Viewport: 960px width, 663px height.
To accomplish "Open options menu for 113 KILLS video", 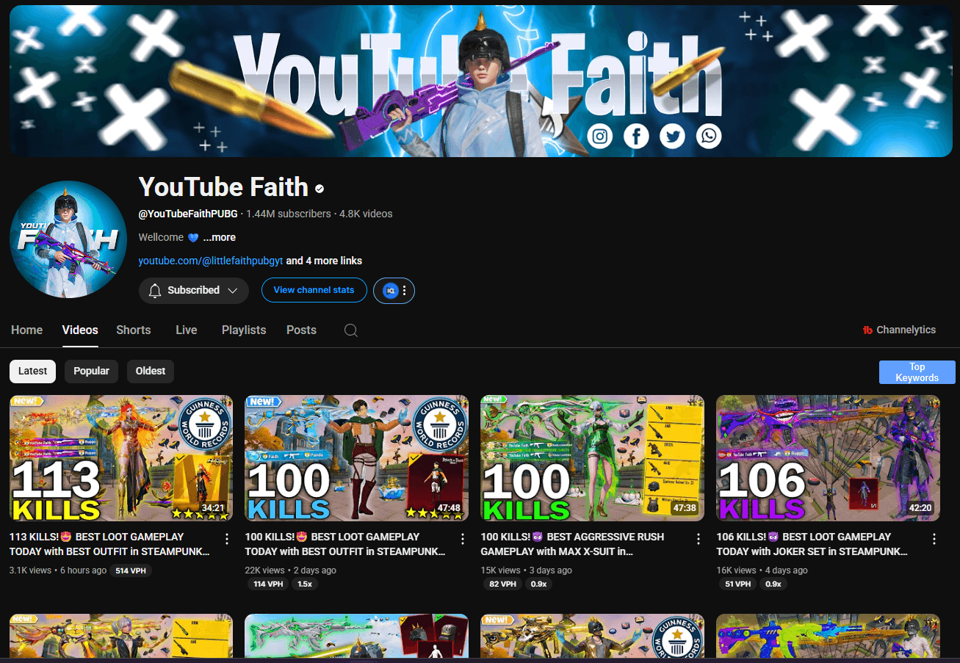I will [227, 539].
